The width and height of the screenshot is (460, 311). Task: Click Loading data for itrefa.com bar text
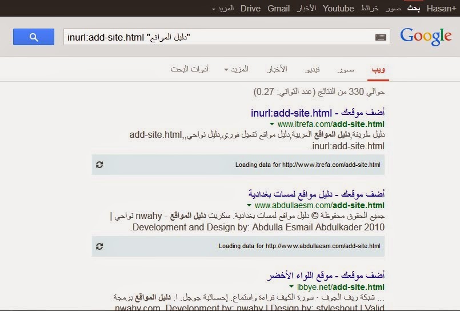[308, 165]
